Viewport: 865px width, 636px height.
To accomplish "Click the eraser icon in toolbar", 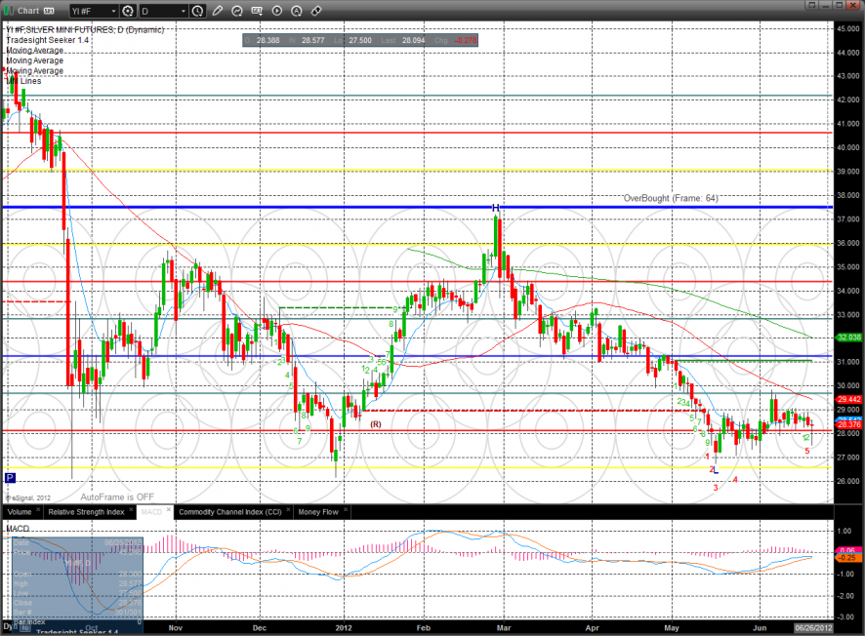I will (x=316, y=12).
